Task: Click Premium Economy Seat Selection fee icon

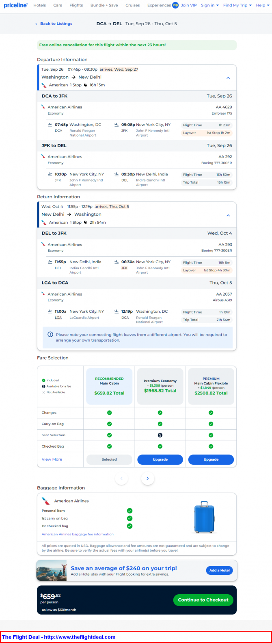Action: tap(160, 435)
